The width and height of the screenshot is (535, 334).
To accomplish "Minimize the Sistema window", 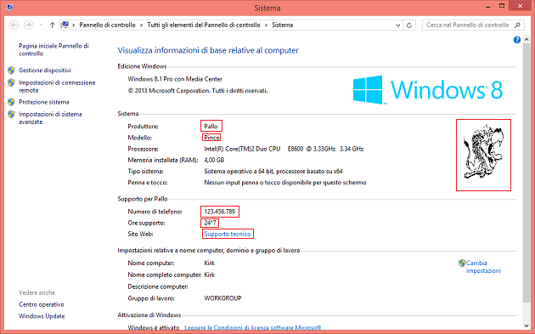I will click(x=488, y=6).
